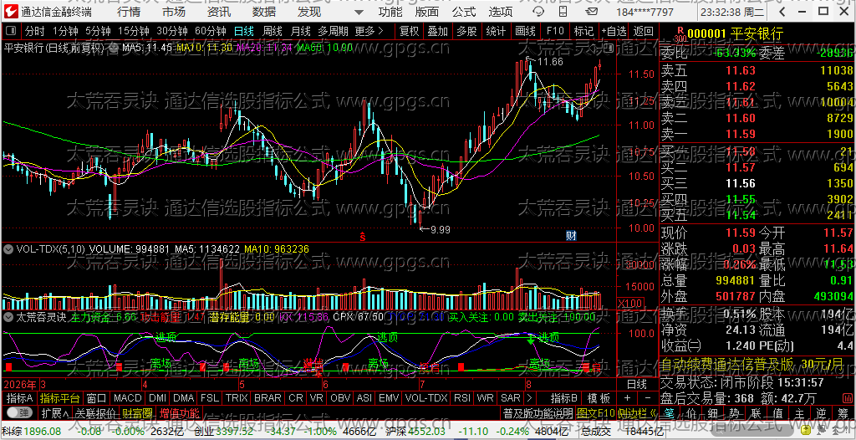Click the red S marker below chart
Viewport: 856px width, 440px height.
362,236
